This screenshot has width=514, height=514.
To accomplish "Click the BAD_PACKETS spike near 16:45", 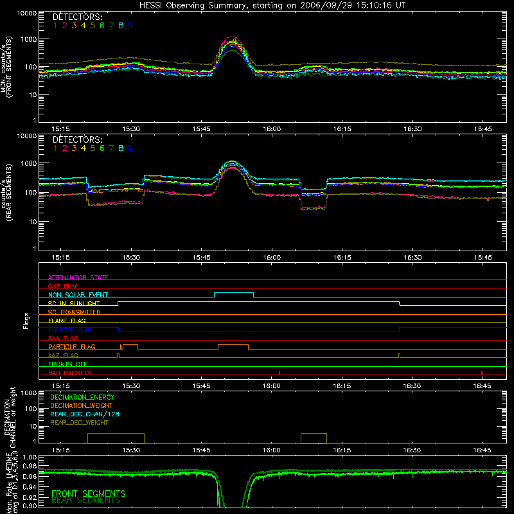I will coord(481,373).
